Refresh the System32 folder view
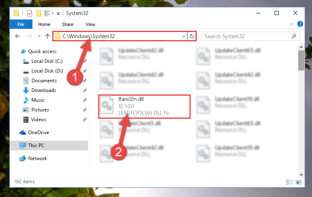 click(192, 36)
